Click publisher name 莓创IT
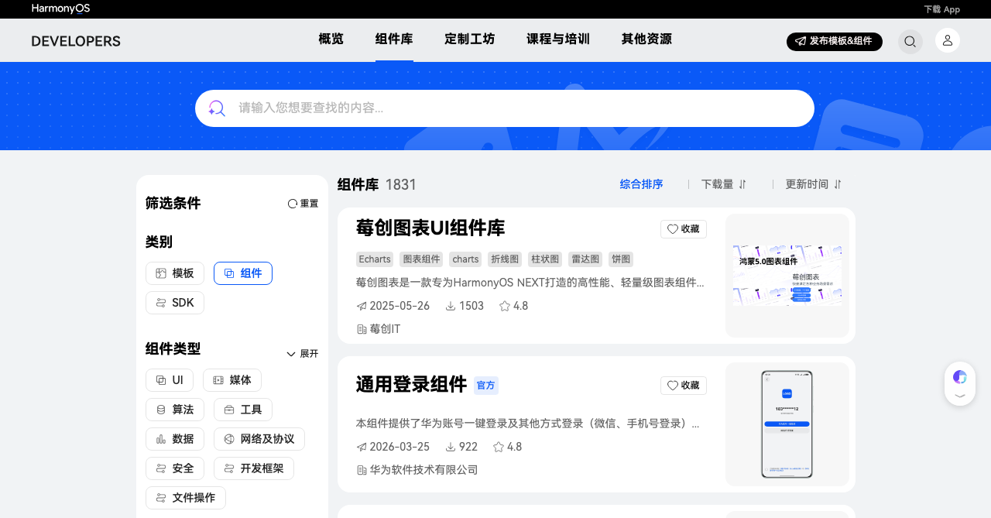The width and height of the screenshot is (991, 518). tap(385, 329)
